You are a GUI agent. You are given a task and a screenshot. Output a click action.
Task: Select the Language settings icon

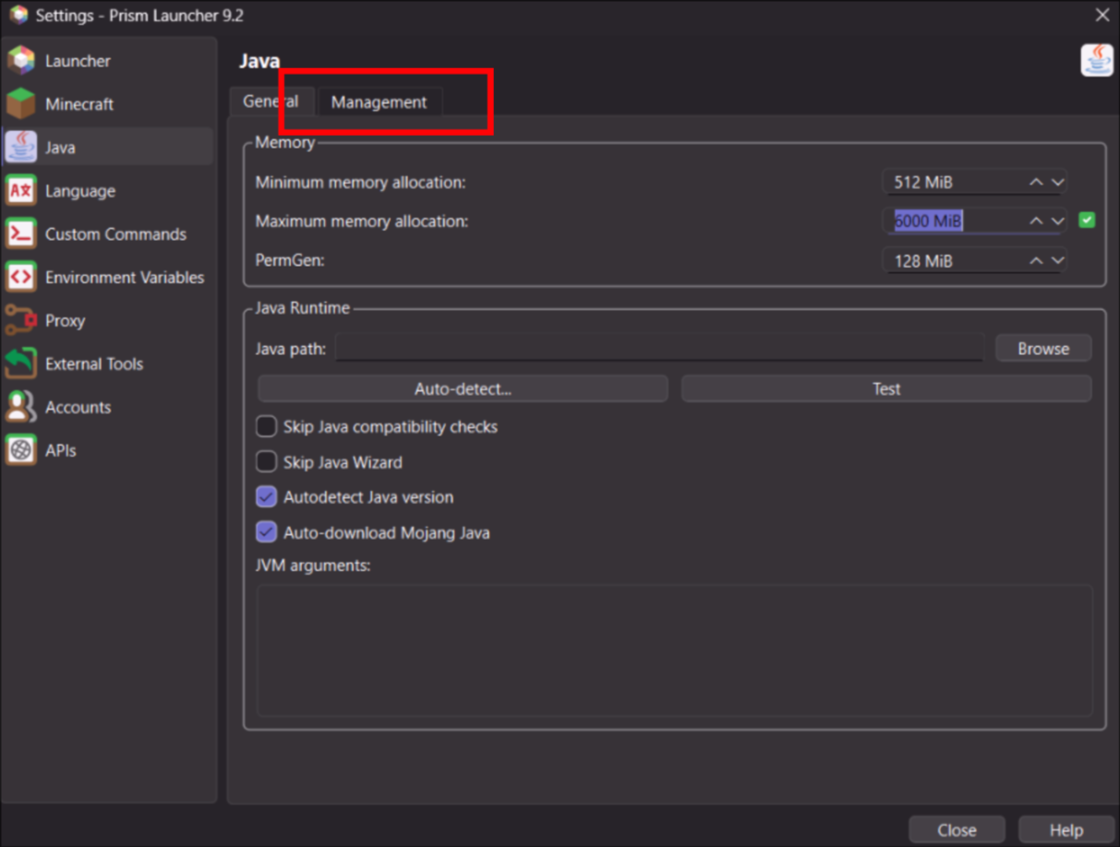21,191
